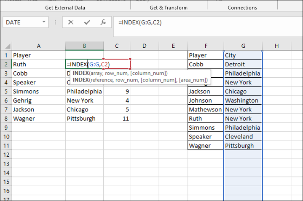Click cell C5 with value 9
Image resolution: width=303 pixels, height=201 pixels.
coord(117,91)
